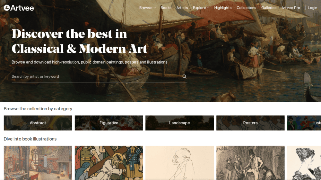This screenshot has width=321, height=180.
Task: Visit the Galleries section
Action: tap(269, 8)
